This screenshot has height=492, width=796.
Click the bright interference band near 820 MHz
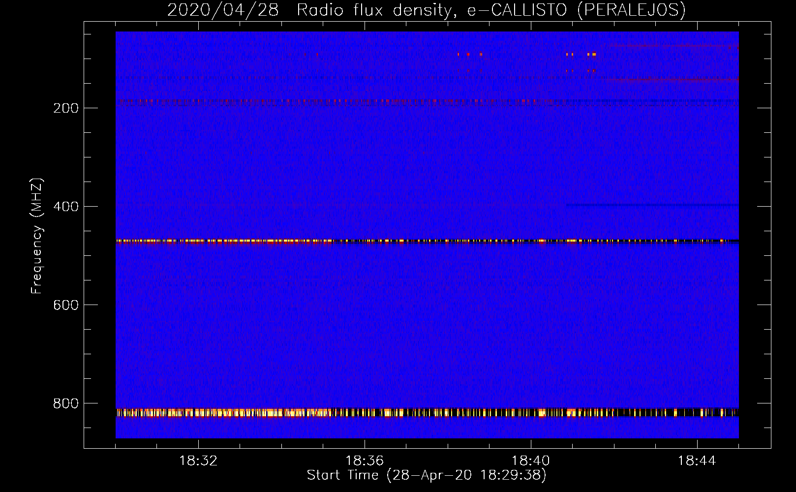tap(427, 413)
